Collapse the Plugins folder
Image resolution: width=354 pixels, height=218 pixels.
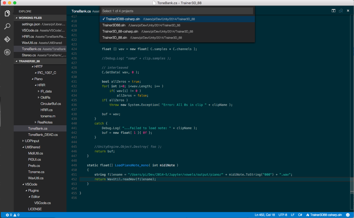26,191
